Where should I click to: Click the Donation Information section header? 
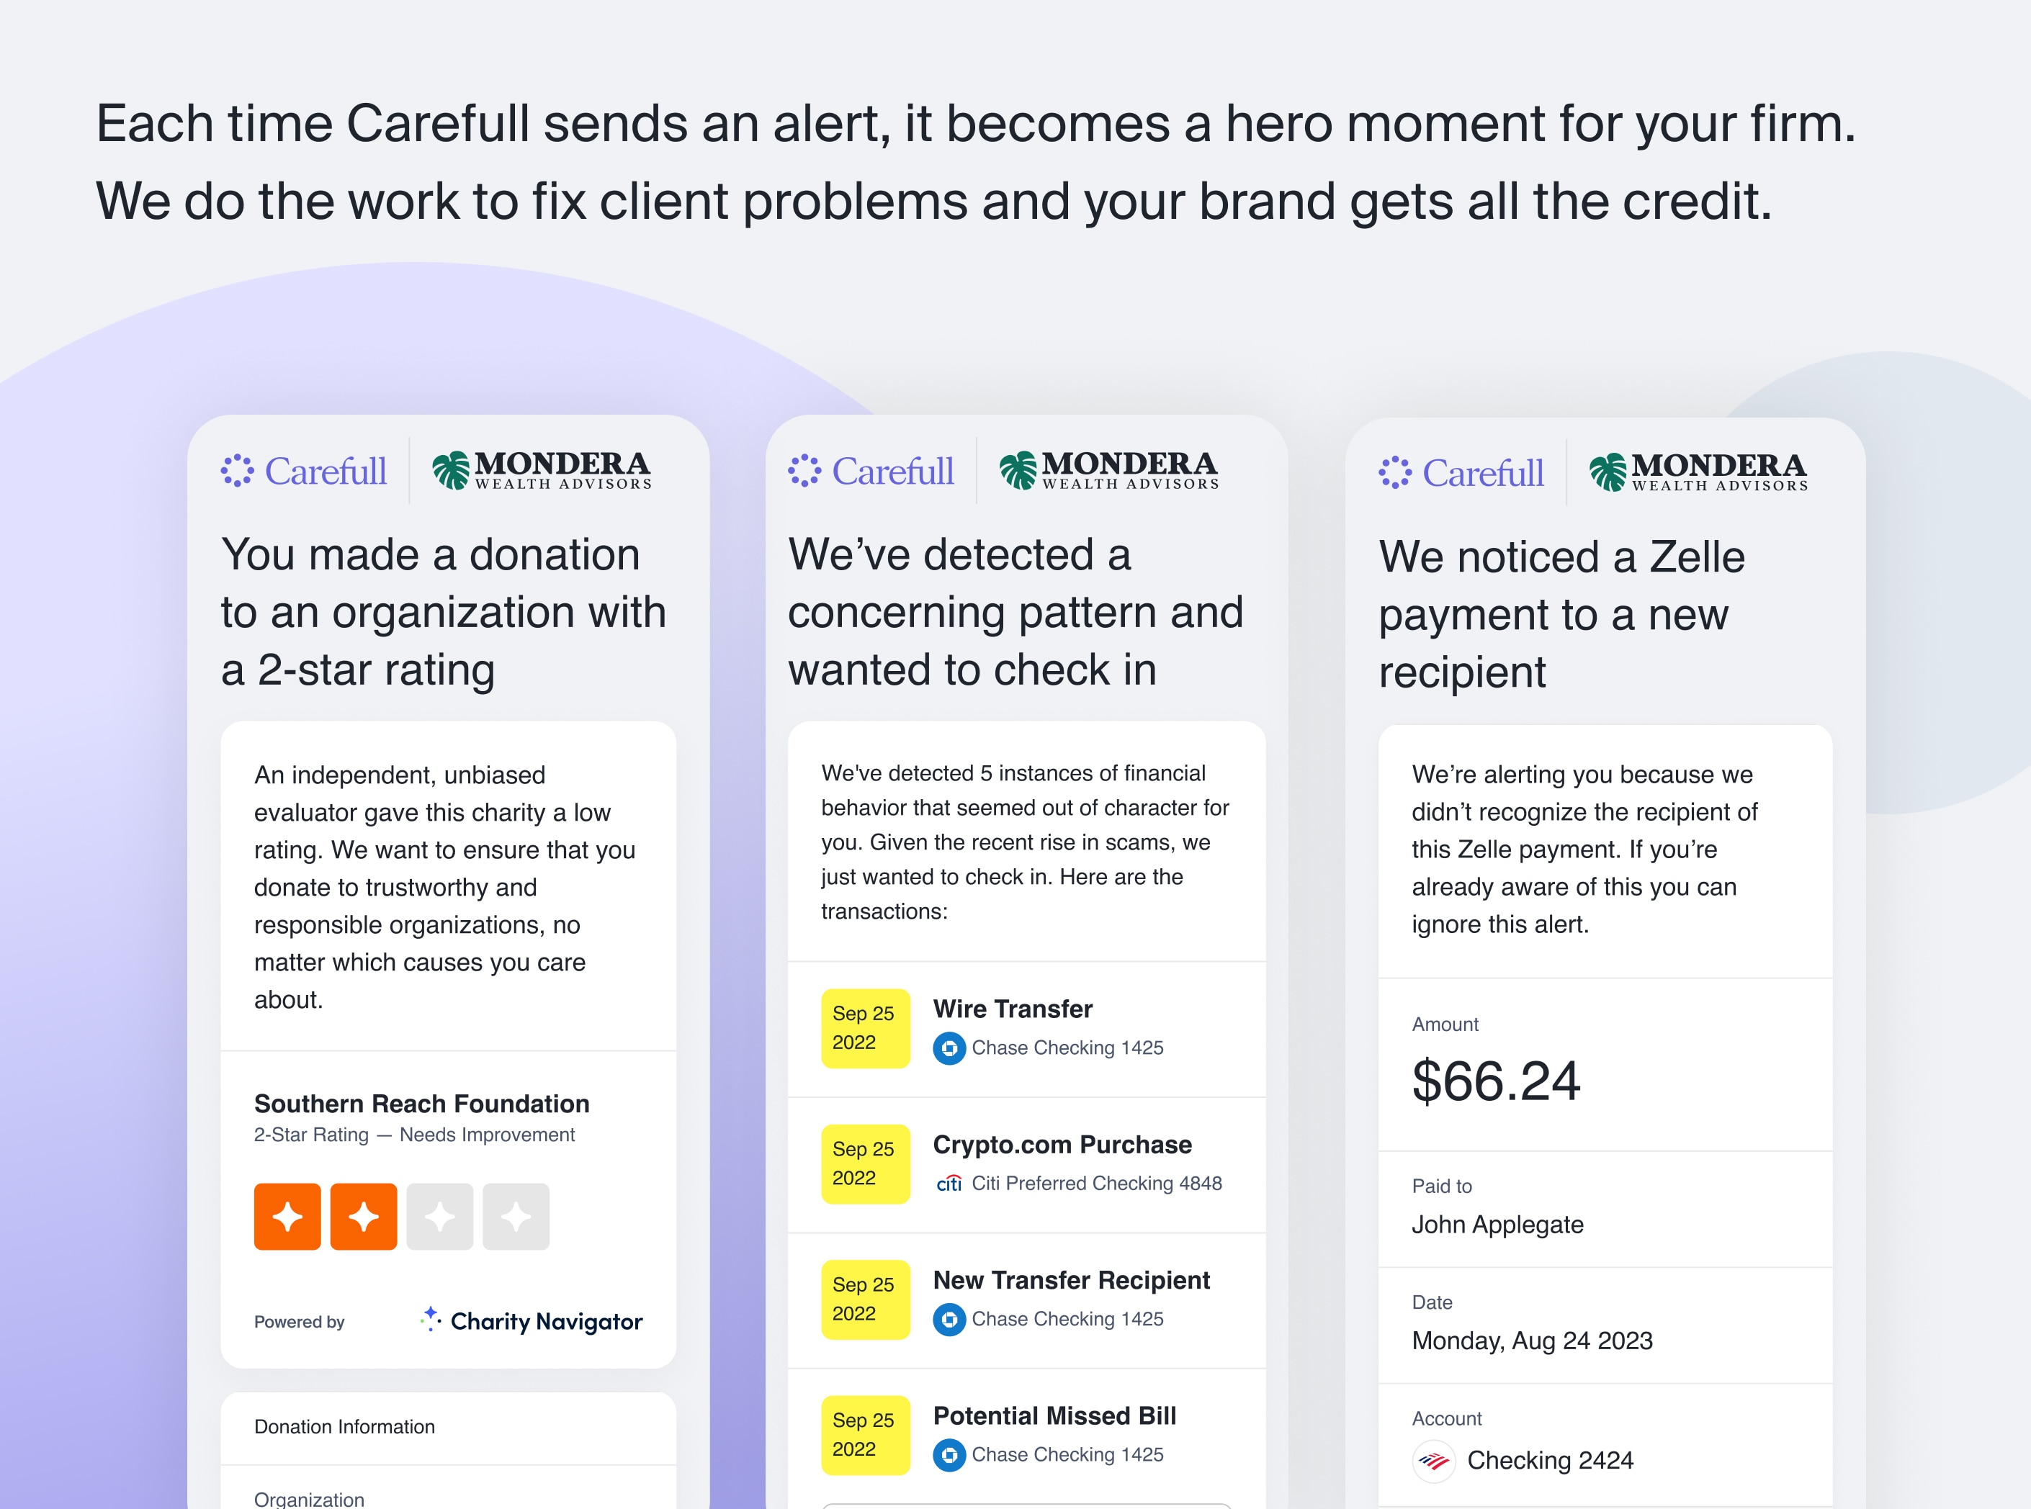[344, 1427]
